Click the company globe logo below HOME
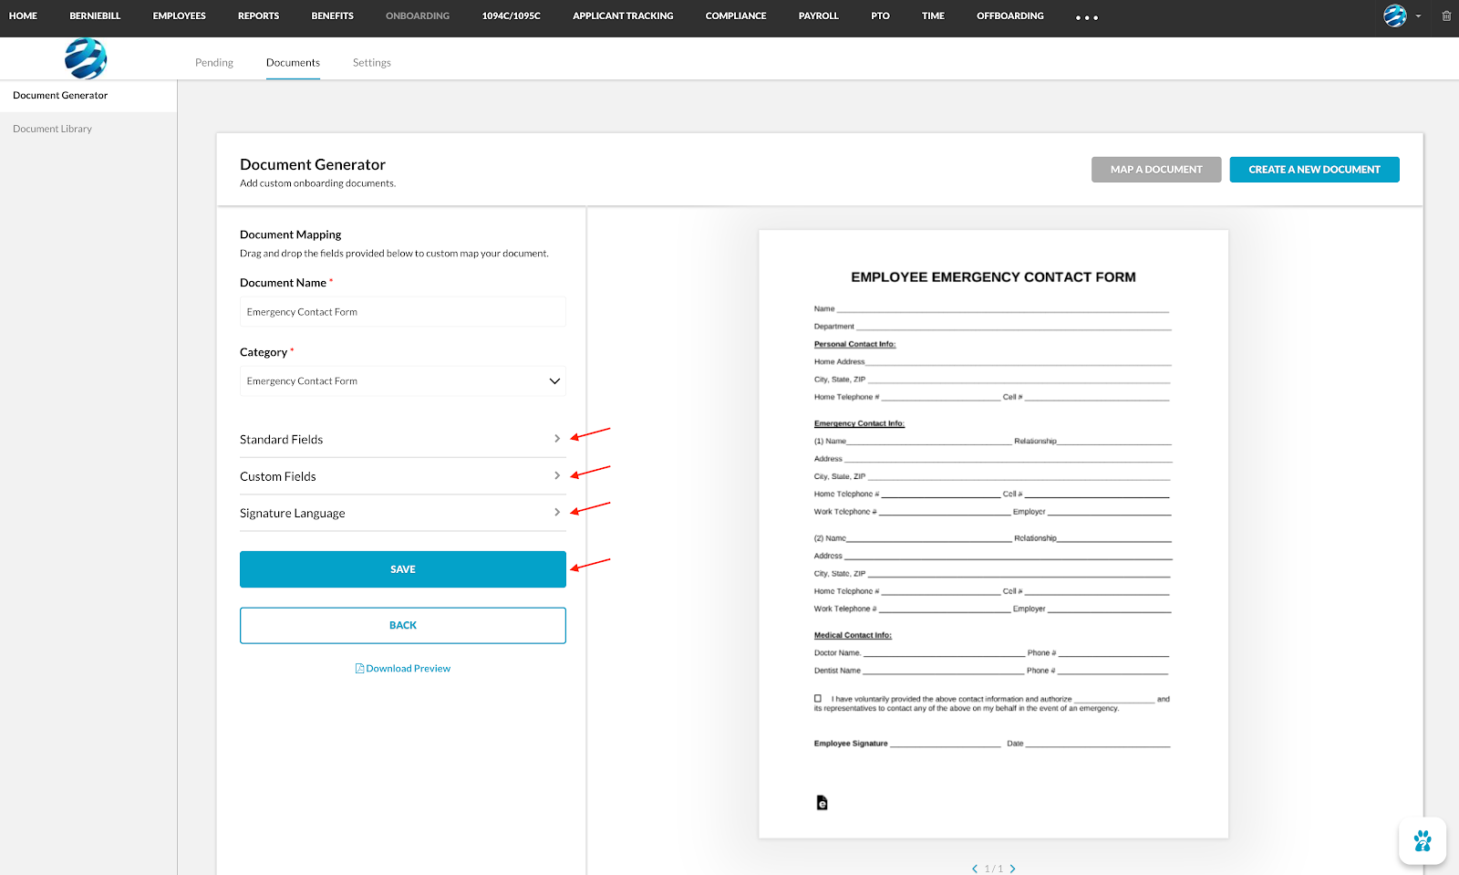Viewport: 1459px width, 875px height. (86, 59)
